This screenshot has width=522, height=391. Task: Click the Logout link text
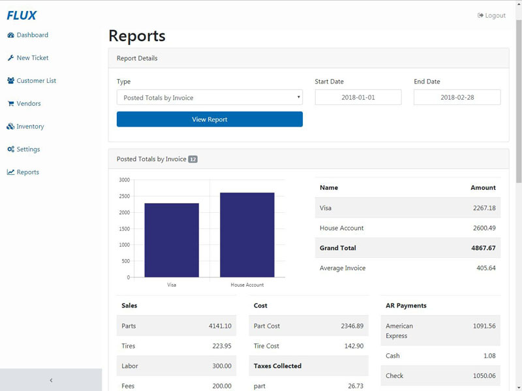(495, 16)
